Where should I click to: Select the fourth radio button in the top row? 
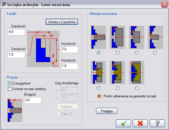coord(155,53)
